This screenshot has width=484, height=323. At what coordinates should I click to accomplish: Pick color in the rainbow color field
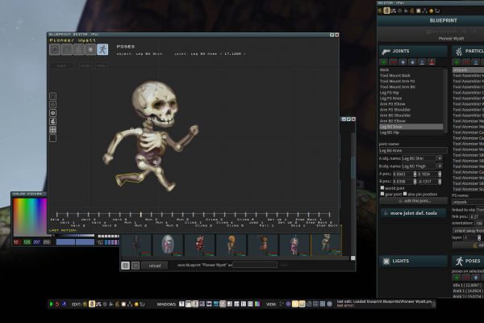point(30,217)
